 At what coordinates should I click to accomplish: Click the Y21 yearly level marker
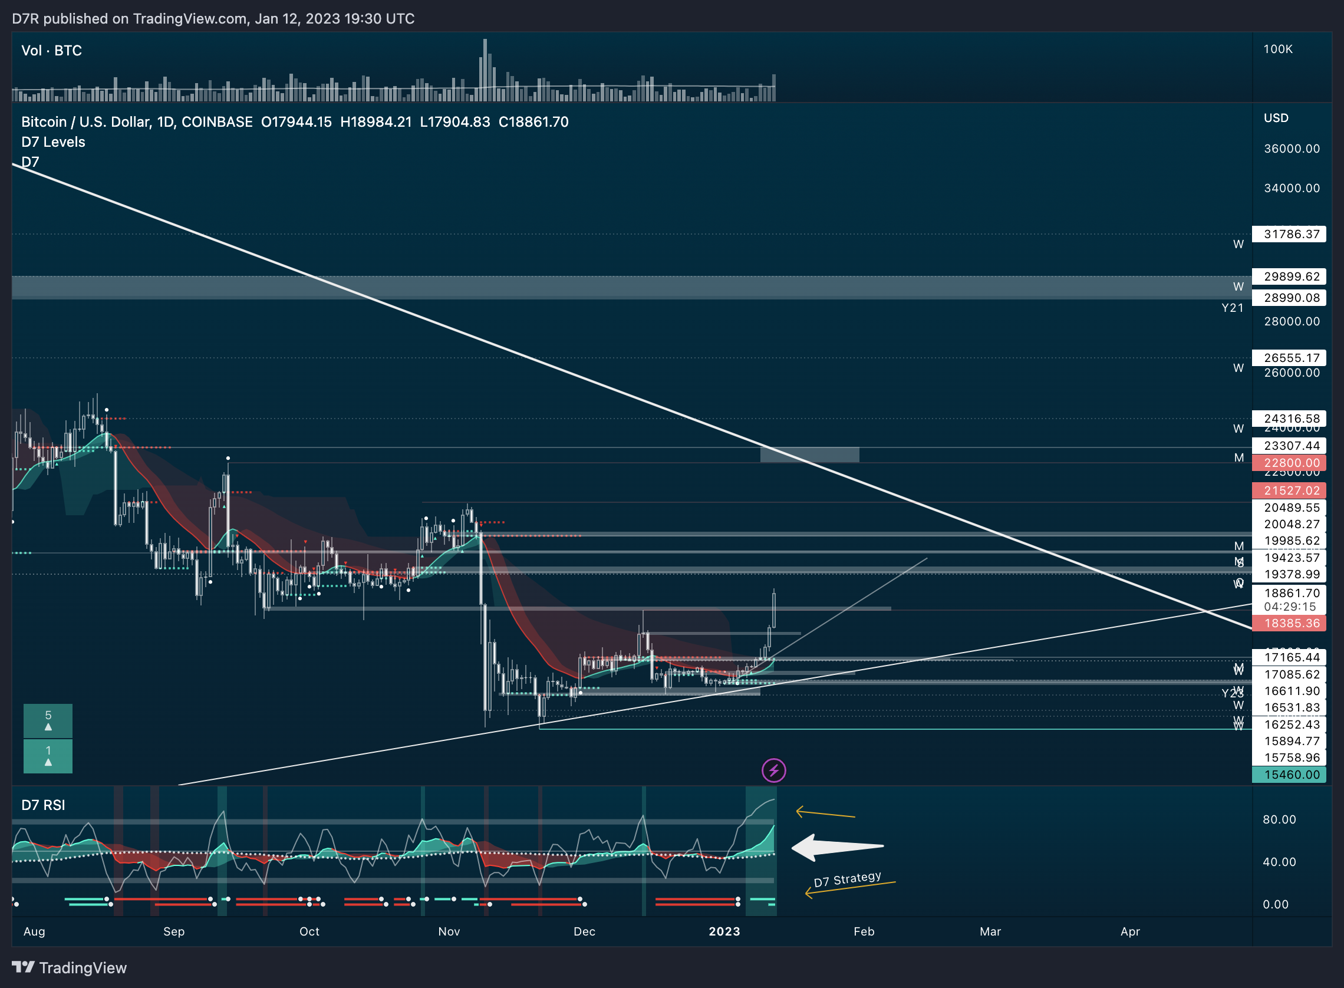coord(1232,308)
